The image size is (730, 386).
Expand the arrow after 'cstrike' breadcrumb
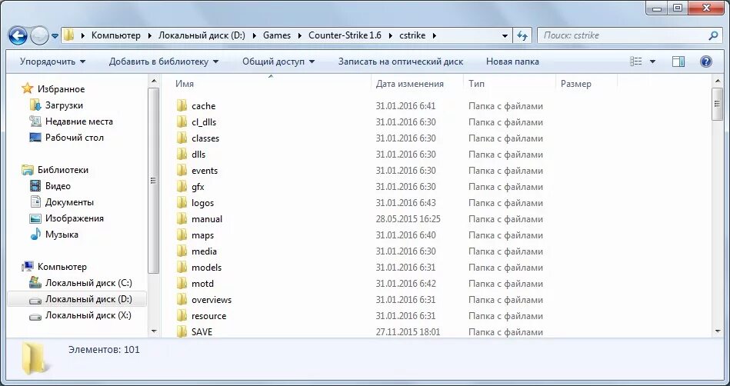(x=435, y=35)
